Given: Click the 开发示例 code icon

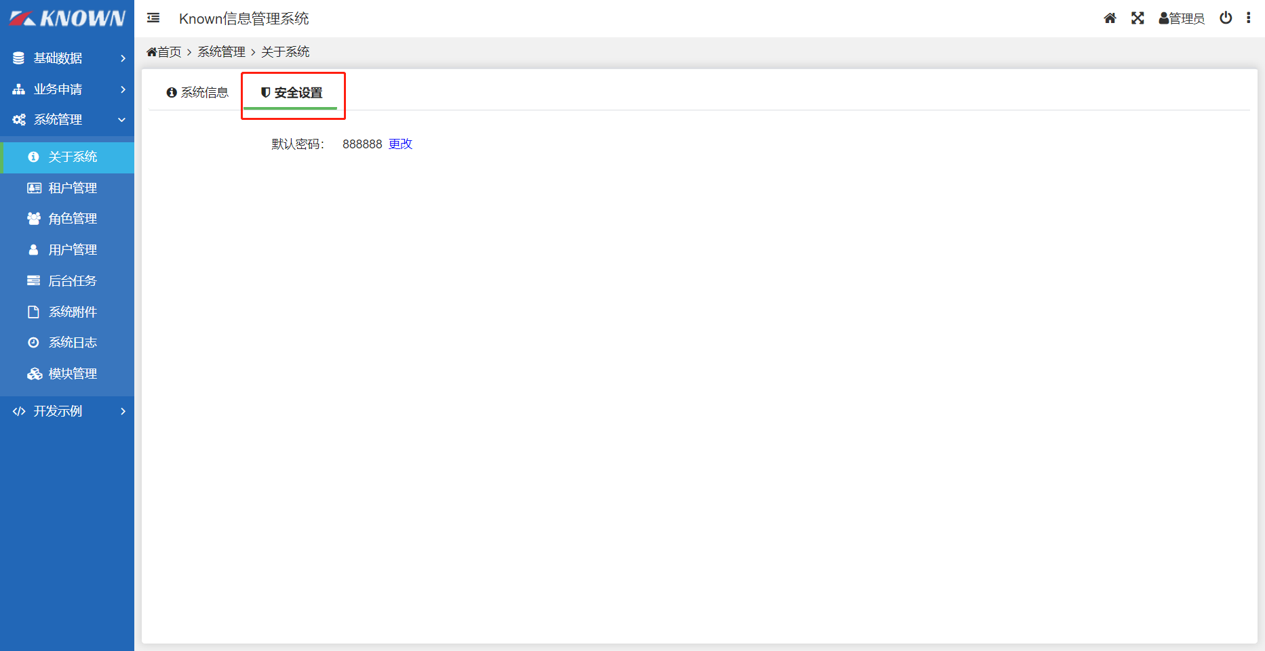Looking at the screenshot, I should (x=19, y=411).
